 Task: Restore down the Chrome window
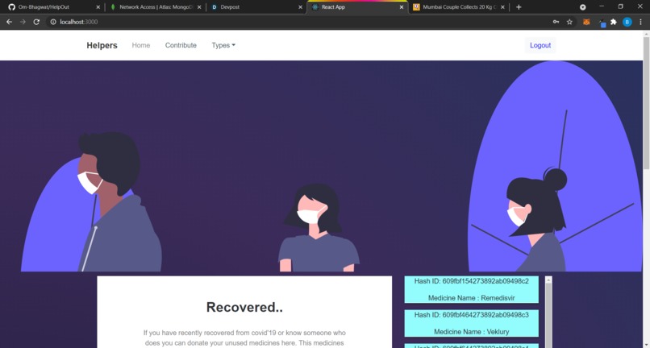pos(621,6)
